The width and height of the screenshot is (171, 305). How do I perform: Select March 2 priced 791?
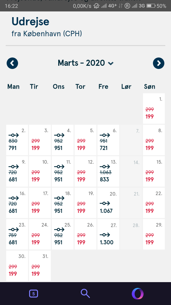tap(17, 140)
